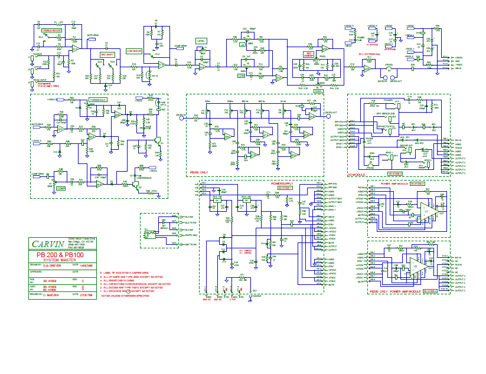
Task: Click the "PASSIVE" input jack label
Action: click(38, 54)
